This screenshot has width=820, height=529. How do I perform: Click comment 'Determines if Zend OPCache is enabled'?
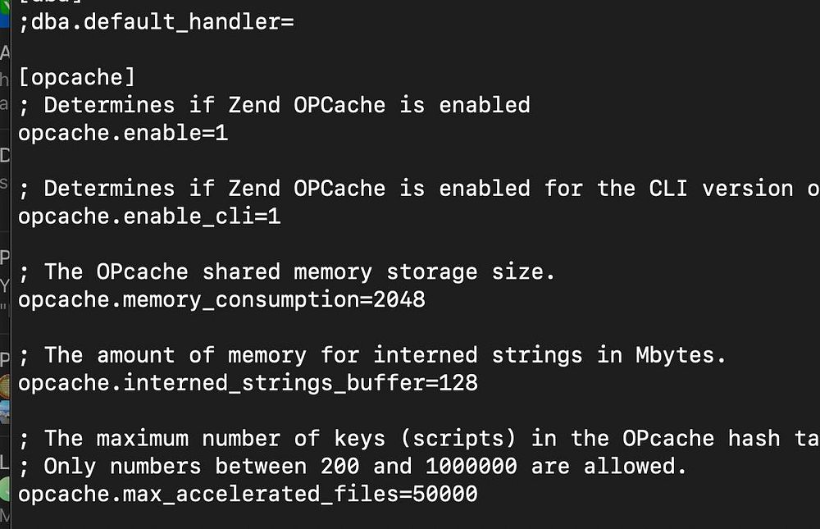(275, 105)
